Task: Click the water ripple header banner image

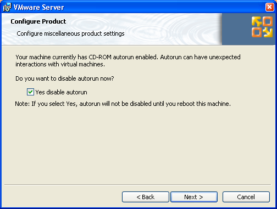Action: (x=112, y=29)
